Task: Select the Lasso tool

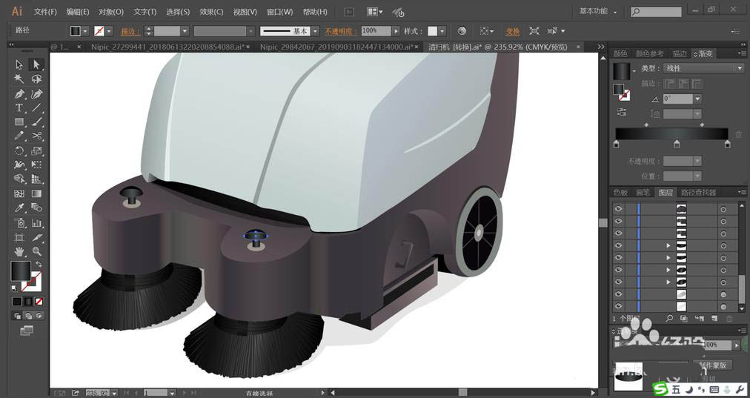Action: [36, 79]
